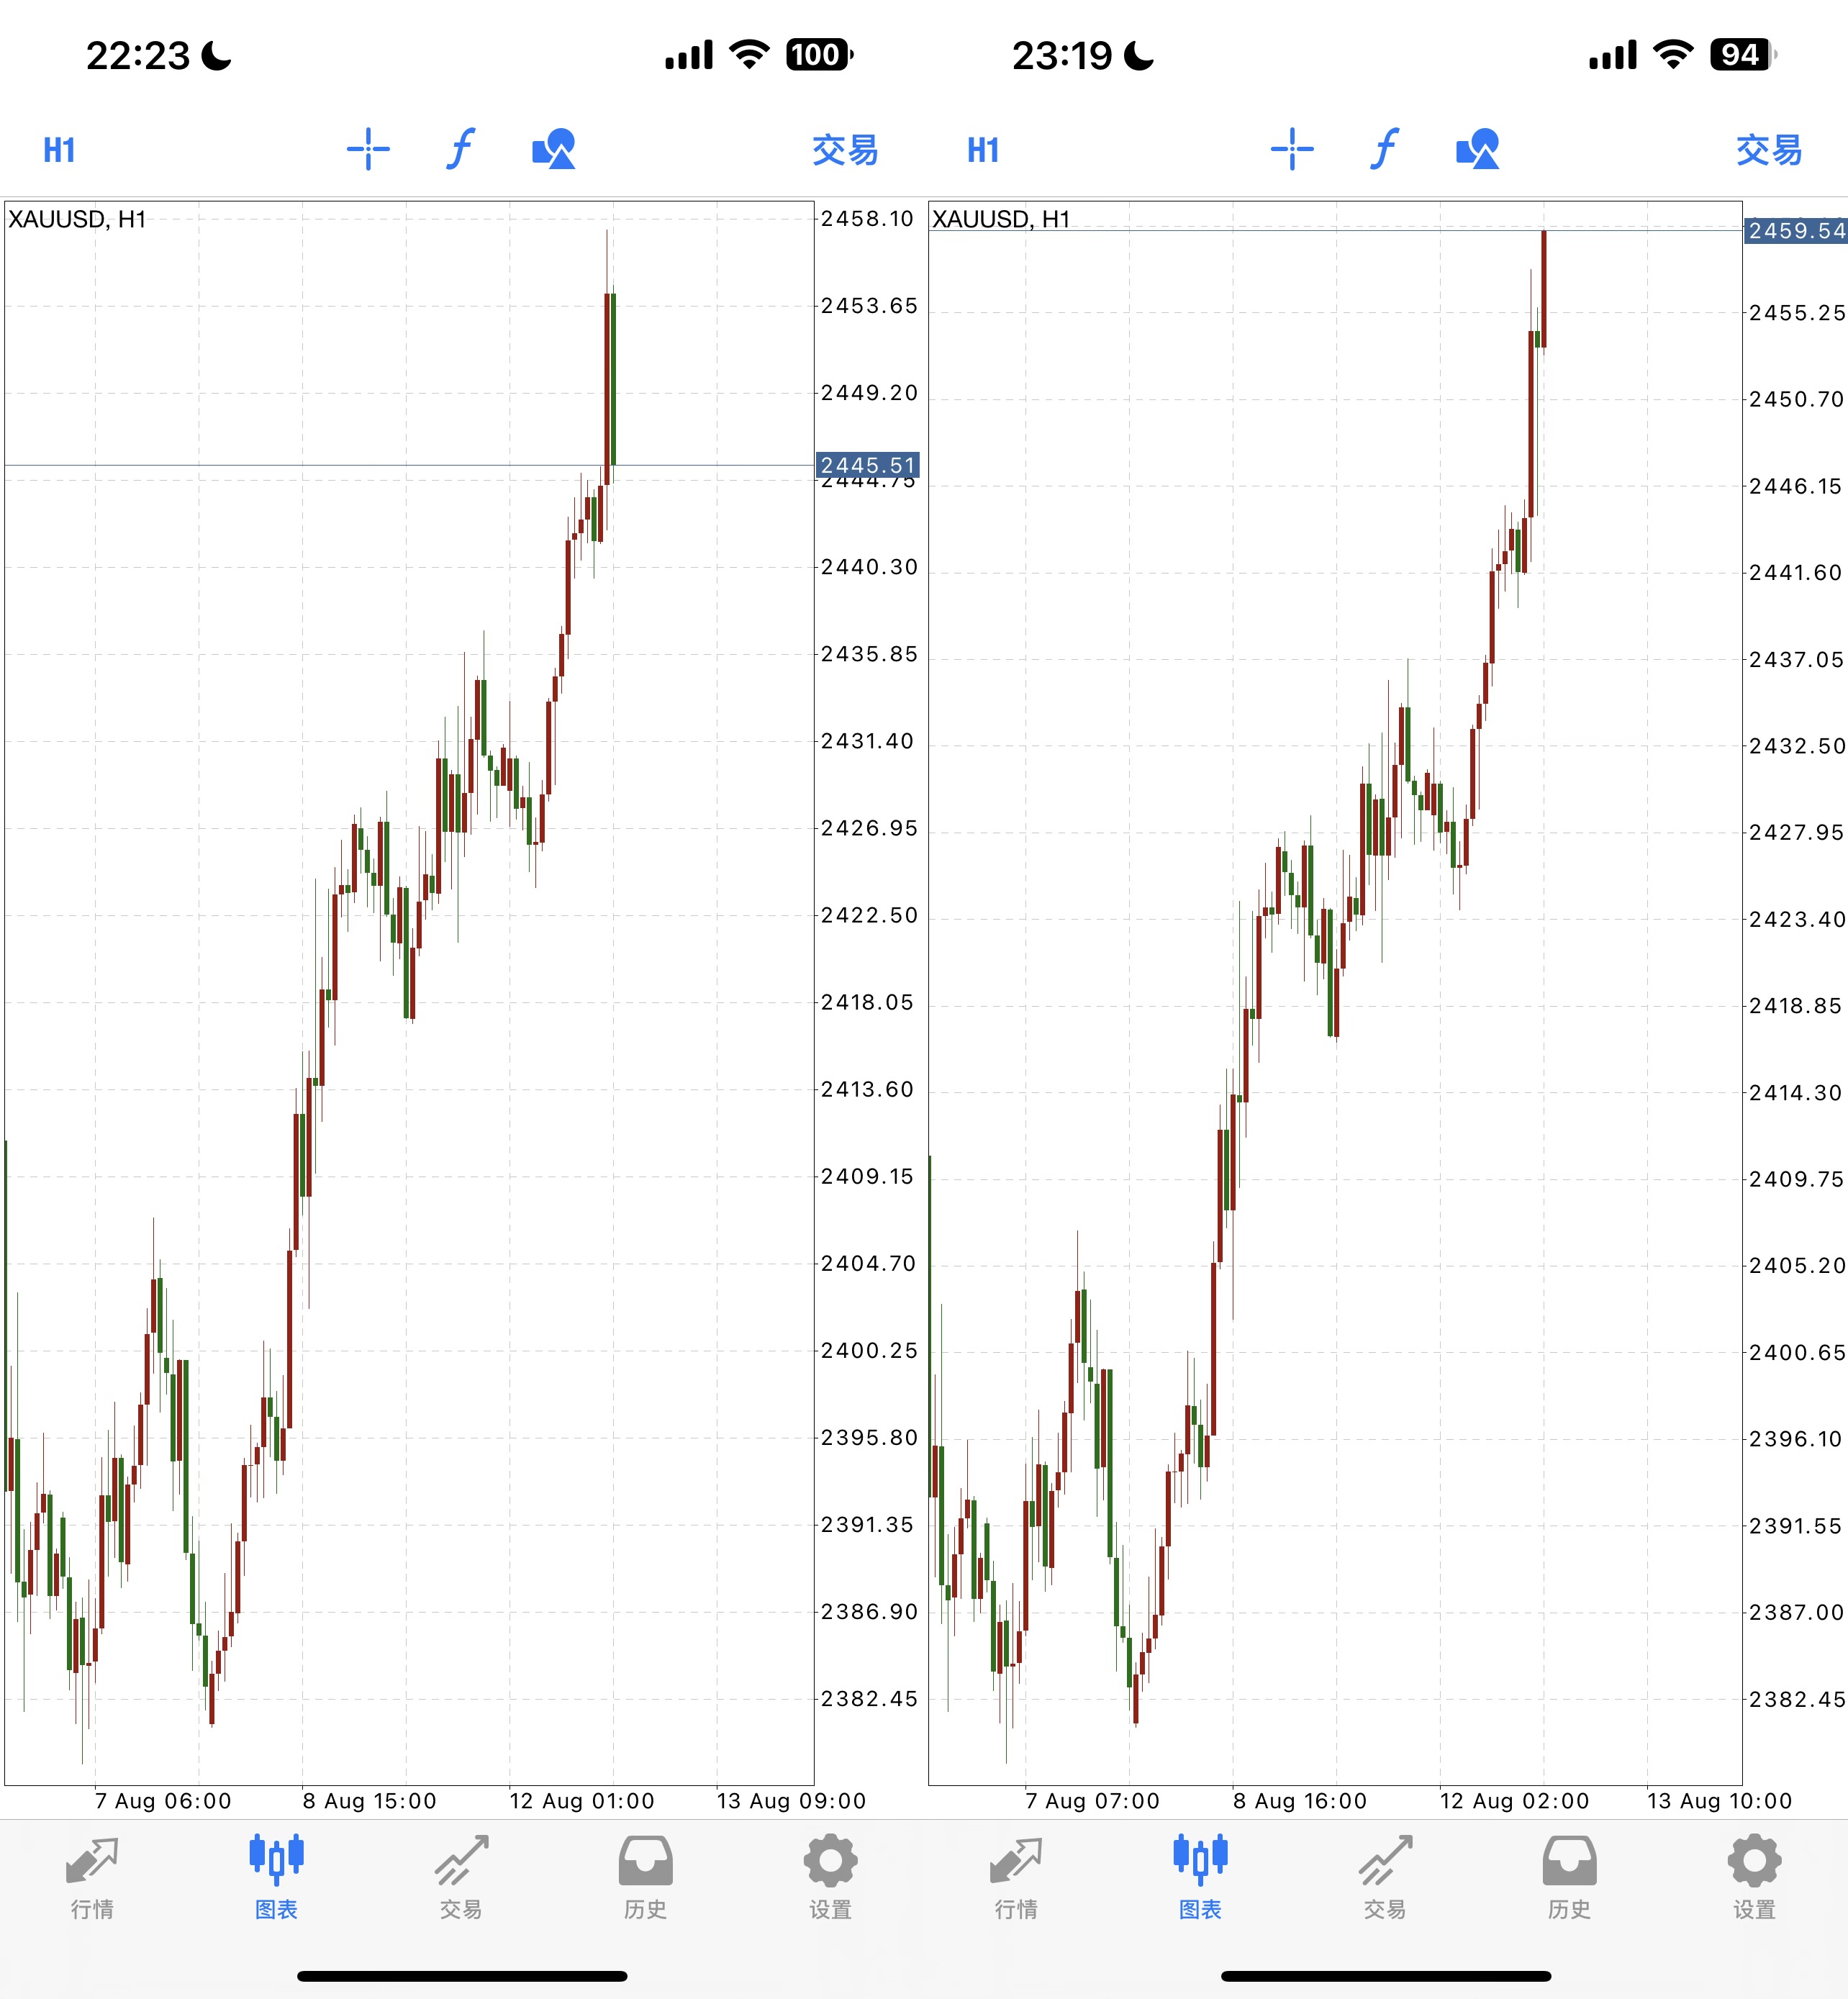
Task: Select 图表 chart tab on the 23:19 screen
Action: (x=1200, y=1876)
